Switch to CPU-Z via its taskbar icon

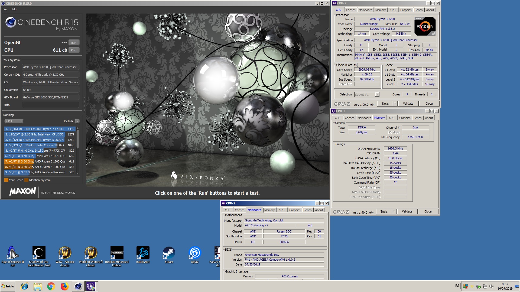pos(91,286)
